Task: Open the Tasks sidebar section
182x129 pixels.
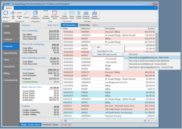Action: point(11,60)
